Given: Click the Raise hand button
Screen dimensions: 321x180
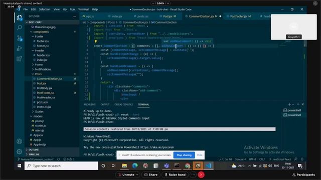Looking at the screenshot, I should [x=175, y=174].
